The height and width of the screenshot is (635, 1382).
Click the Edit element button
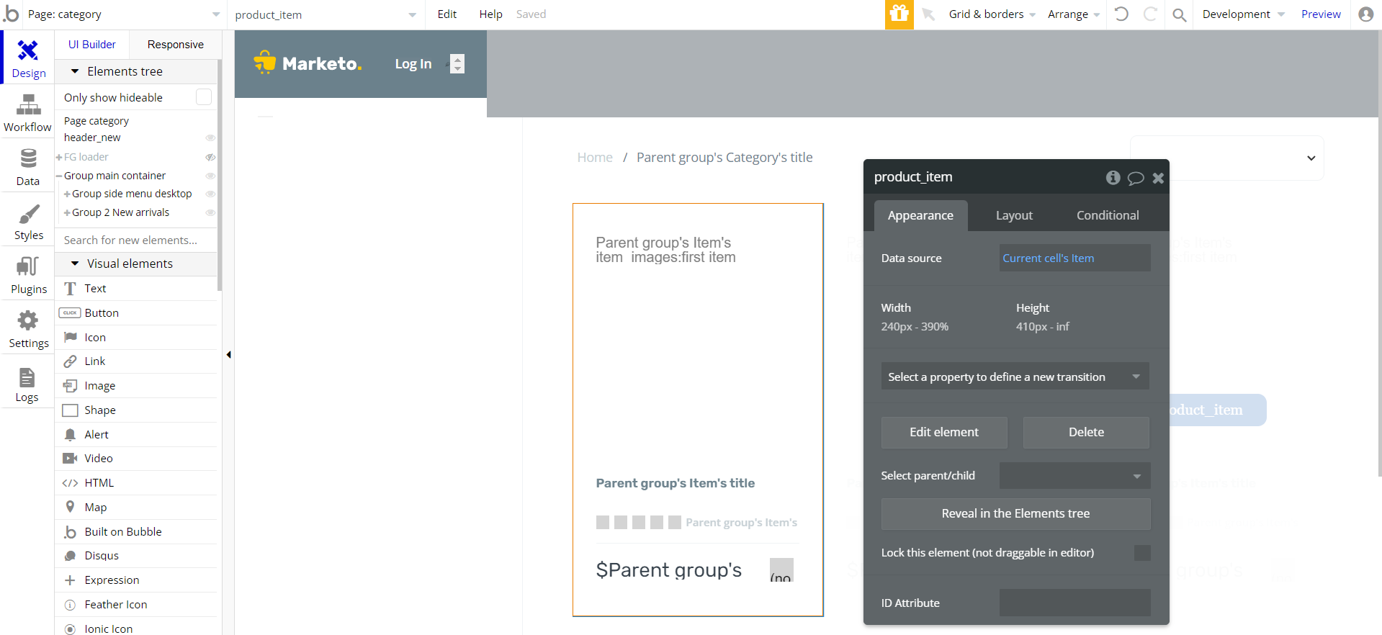[944, 433]
